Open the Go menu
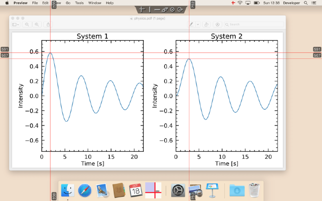 click(68, 3)
